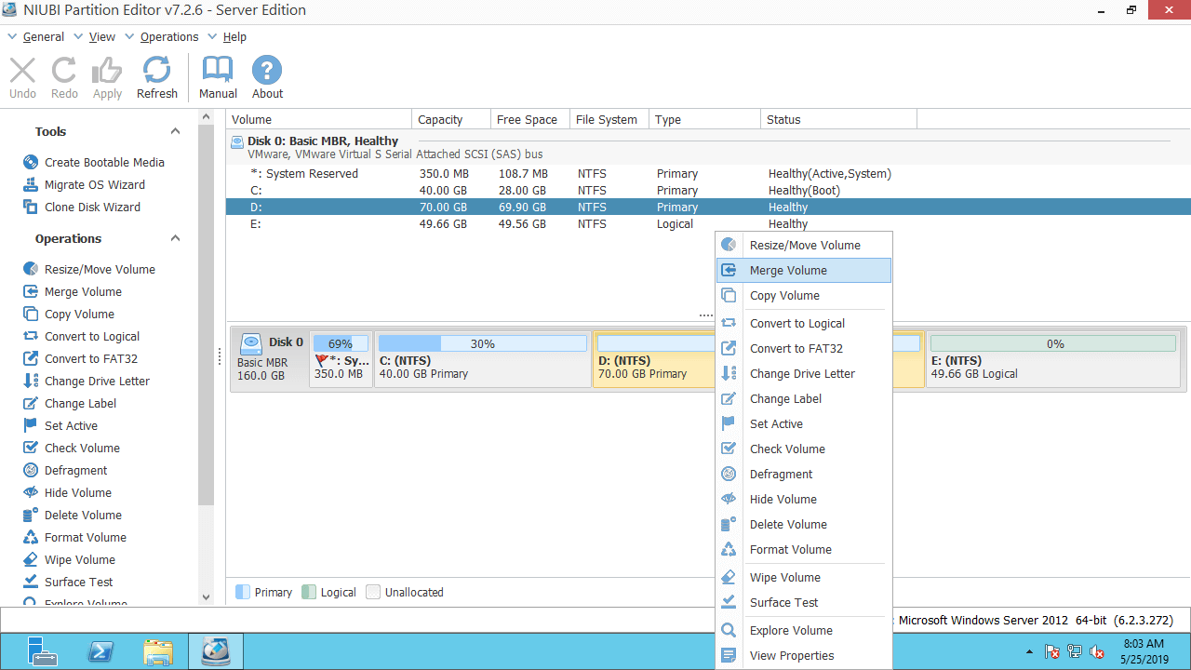1191x670 pixels.
Task: Open PowerShell from the taskbar
Action: [x=100, y=651]
